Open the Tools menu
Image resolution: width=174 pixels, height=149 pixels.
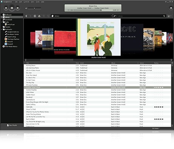pos(37,2)
